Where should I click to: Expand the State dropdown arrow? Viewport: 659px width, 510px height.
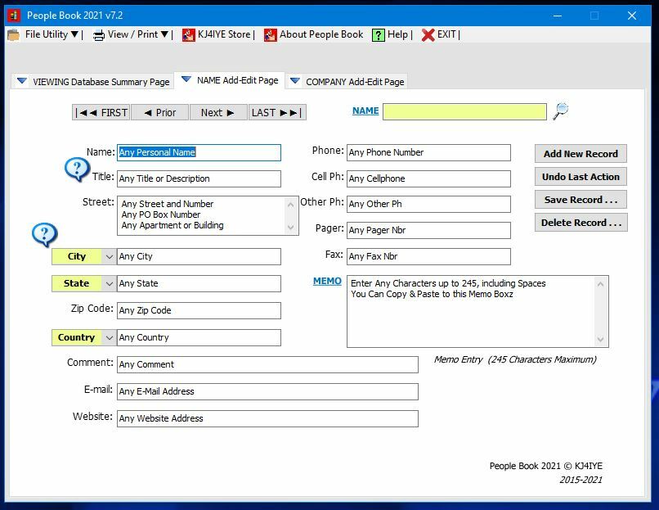coord(109,283)
